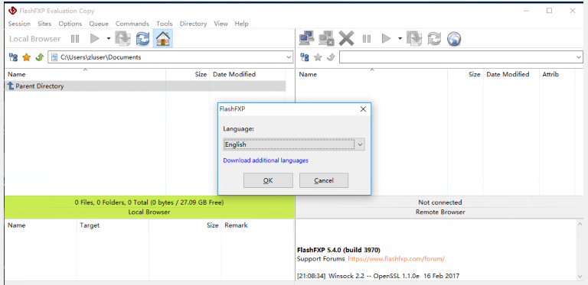Click the Abort X icon in remote toolbar
Viewport: 588px width, 285px height.
click(346, 38)
